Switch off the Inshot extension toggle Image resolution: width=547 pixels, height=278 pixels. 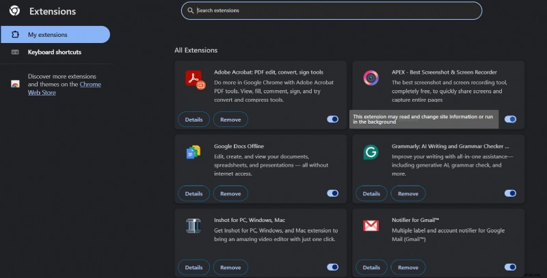point(333,267)
